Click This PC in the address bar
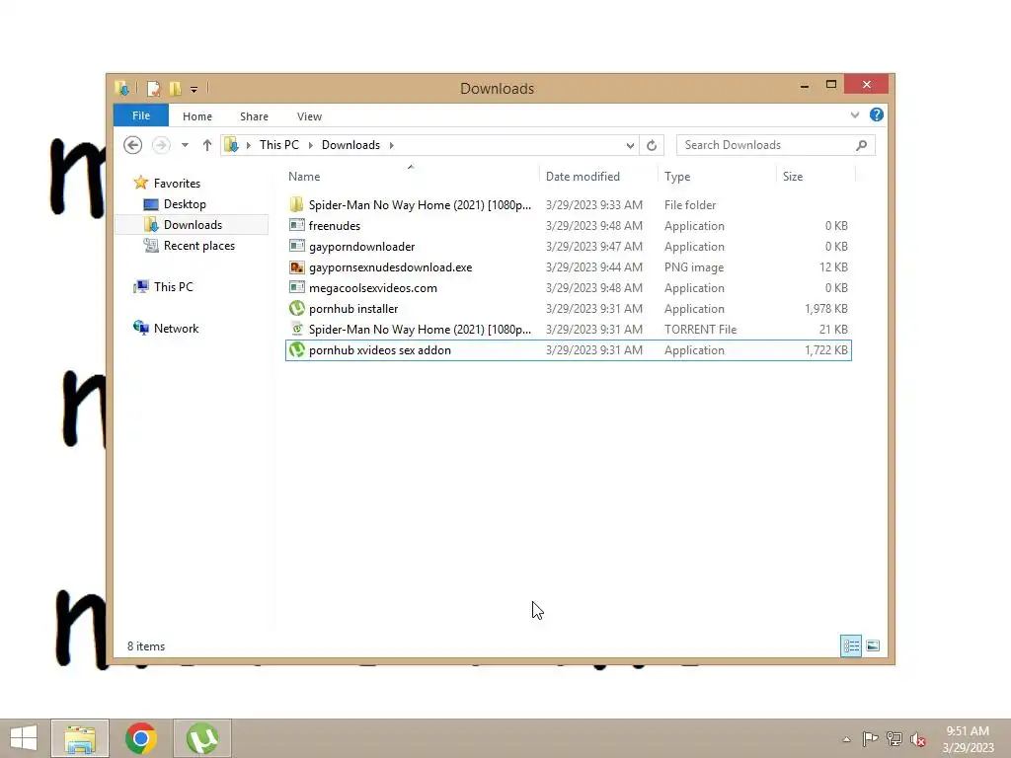 pyautogui.click(x=279, y=145)
